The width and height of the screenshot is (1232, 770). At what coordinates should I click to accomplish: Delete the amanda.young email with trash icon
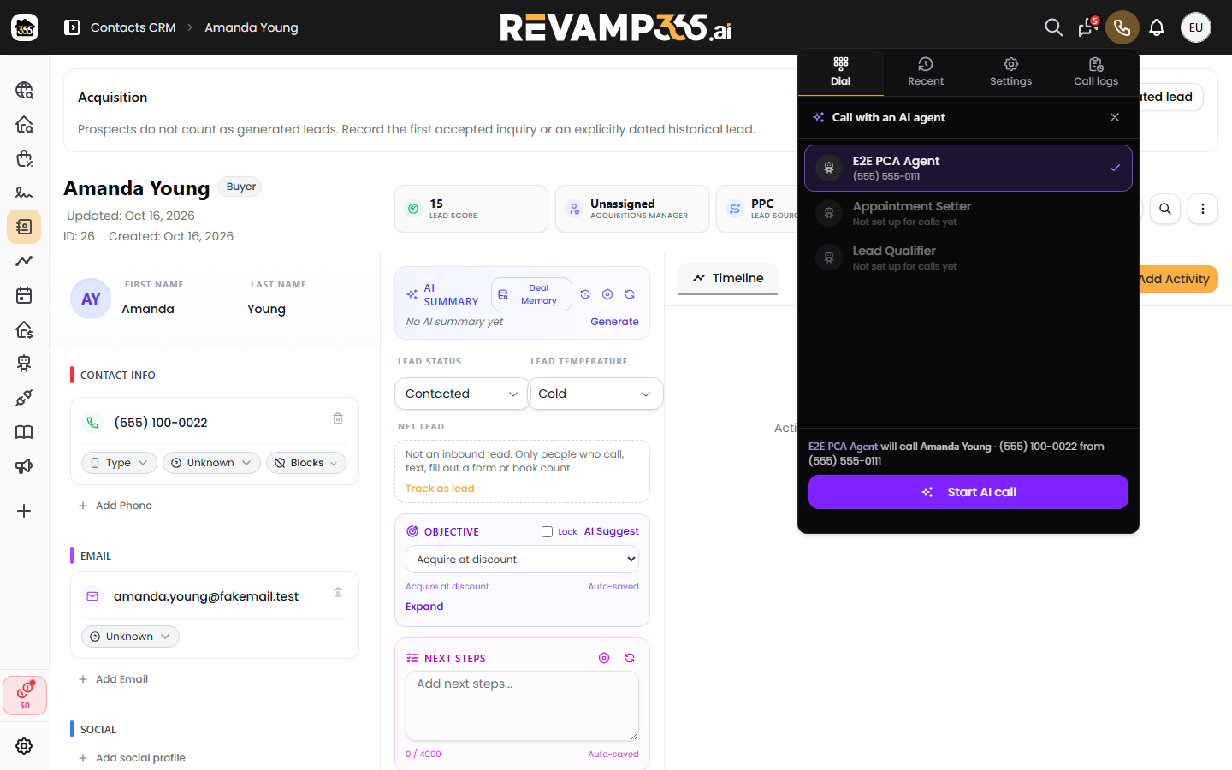(338, 592)
